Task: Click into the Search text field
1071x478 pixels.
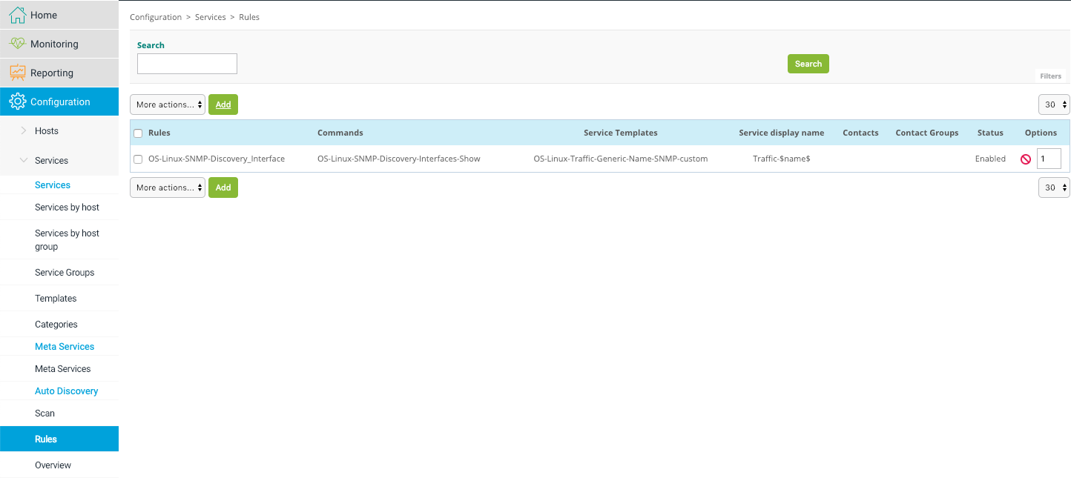Action: tap(187, 64)
